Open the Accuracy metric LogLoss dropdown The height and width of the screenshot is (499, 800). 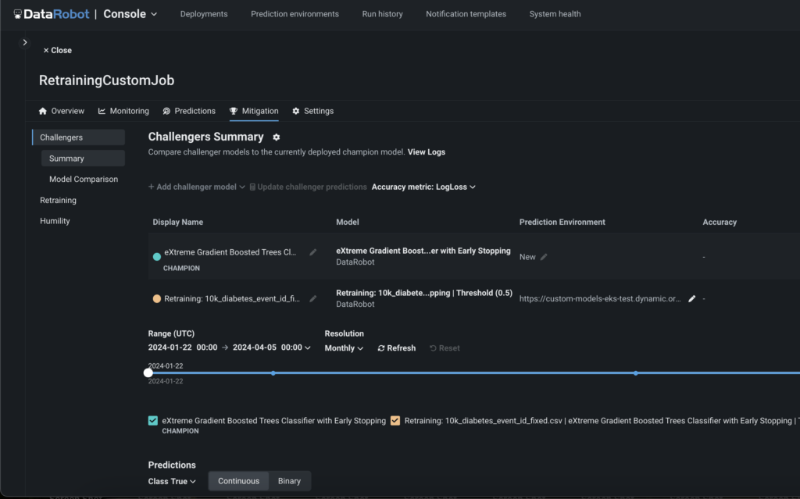coord(423,187)
